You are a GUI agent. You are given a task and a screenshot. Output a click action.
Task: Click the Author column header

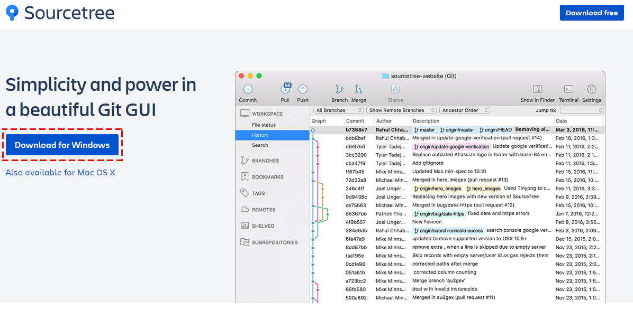point(384,121)
